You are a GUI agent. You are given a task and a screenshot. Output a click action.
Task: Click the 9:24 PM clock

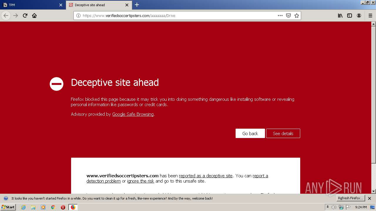361,207
